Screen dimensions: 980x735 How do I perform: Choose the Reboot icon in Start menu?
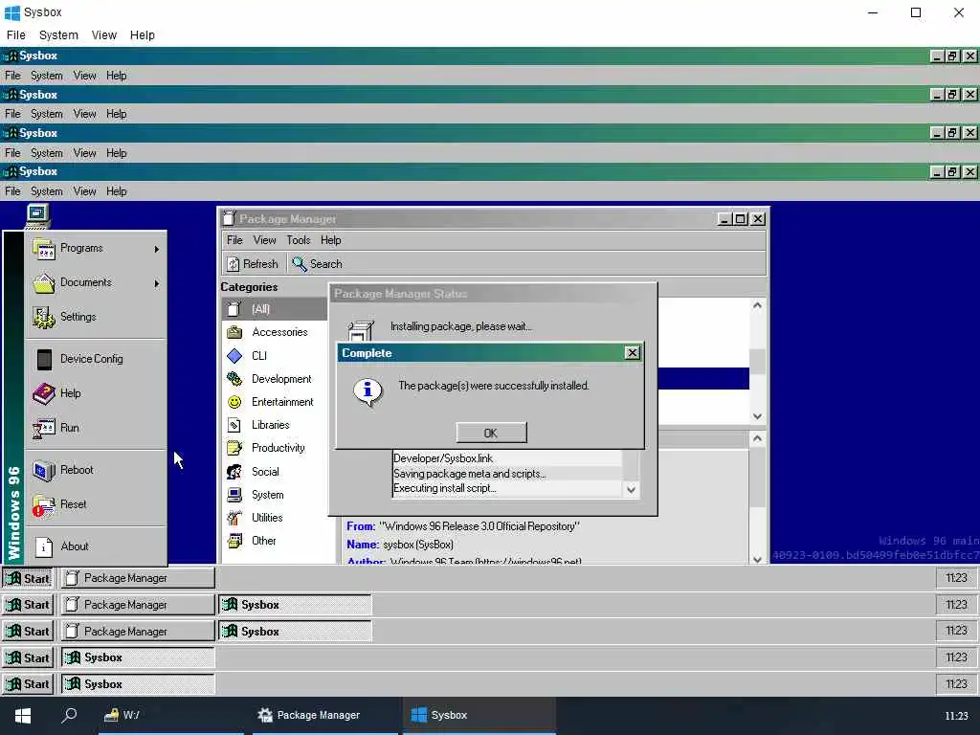click(x=44, y=470)
